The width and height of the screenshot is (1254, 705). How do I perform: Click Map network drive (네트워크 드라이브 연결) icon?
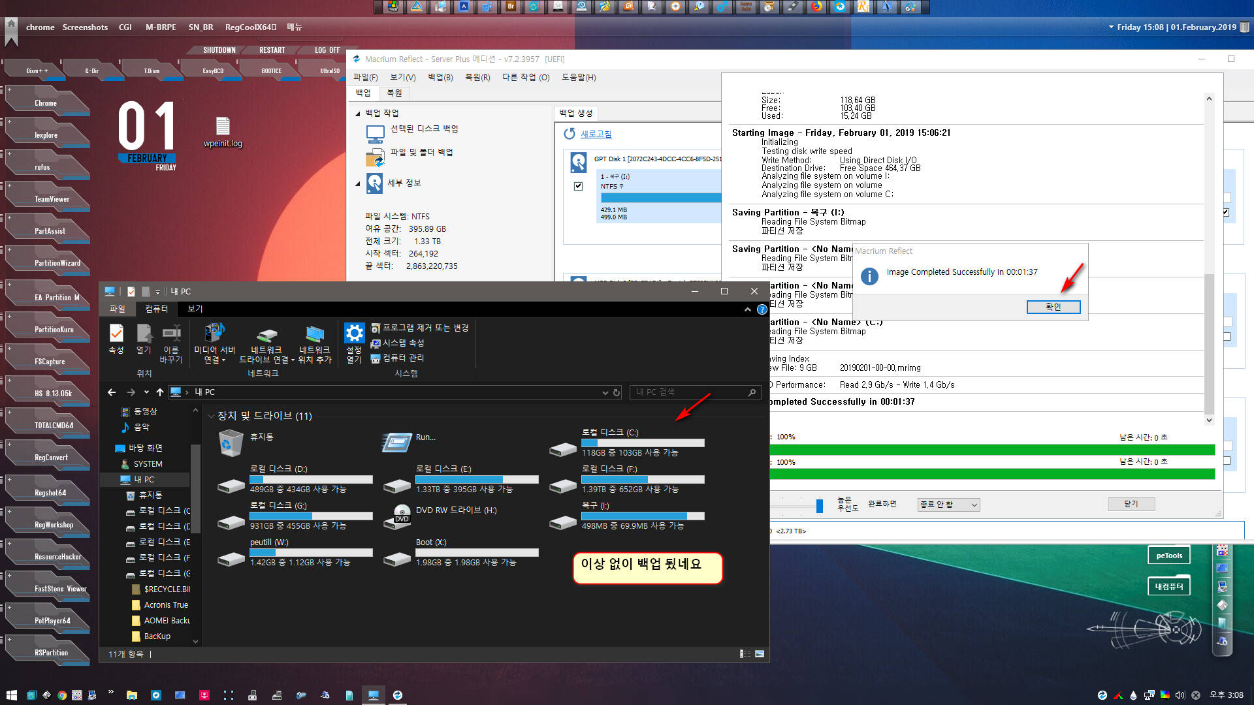[x=266, y=335]
